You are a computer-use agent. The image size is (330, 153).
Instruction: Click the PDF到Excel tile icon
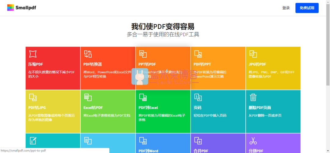(x=143, y=97)
